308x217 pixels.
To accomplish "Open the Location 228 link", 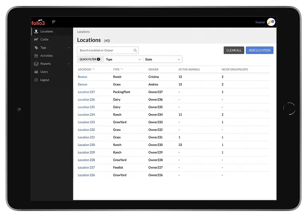I will 86,160.
